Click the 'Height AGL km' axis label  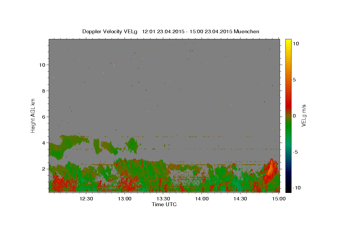coord(33,115)
